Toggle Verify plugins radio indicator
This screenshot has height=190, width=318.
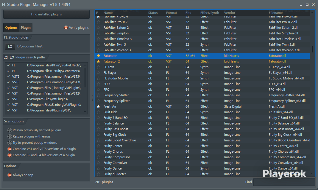coord(66,28)
